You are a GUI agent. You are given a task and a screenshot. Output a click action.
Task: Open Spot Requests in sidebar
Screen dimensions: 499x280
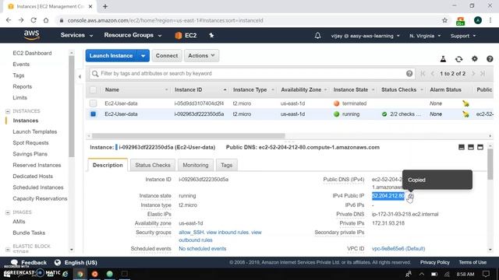(x=30, y=143)
